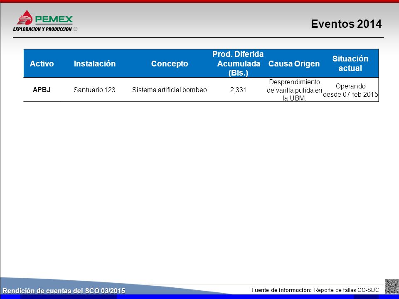This screenshot has width=399, height=299.
Task: Select 'Desprendimiento de varilla pulida' cell
Action: tap(294, 90)
